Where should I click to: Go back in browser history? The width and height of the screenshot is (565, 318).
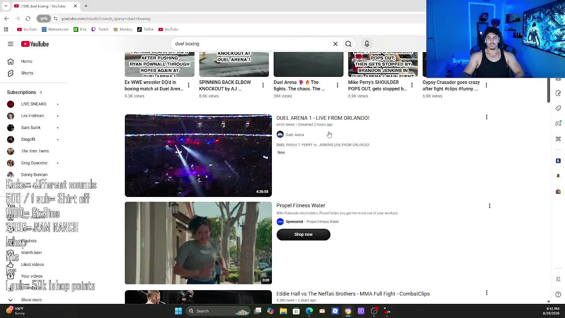(x=7, y=19)
